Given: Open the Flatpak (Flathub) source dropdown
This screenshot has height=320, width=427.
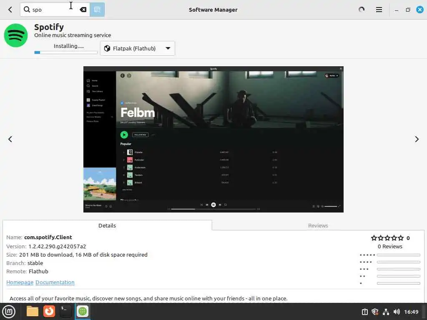Looking at the screenshot, I should (x=138, y=48).
